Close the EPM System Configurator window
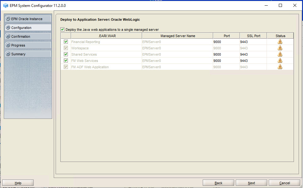 (x=295, y=5)
